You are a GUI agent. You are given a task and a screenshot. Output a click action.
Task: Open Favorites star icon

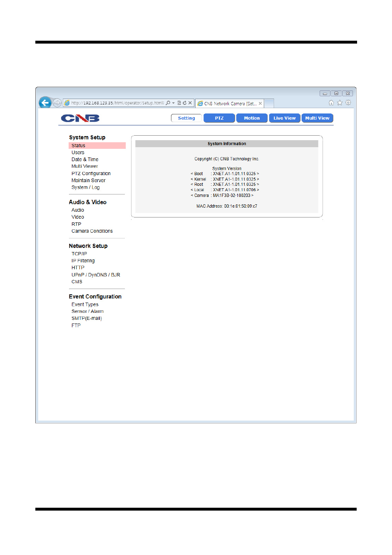[x=340, y=103]
